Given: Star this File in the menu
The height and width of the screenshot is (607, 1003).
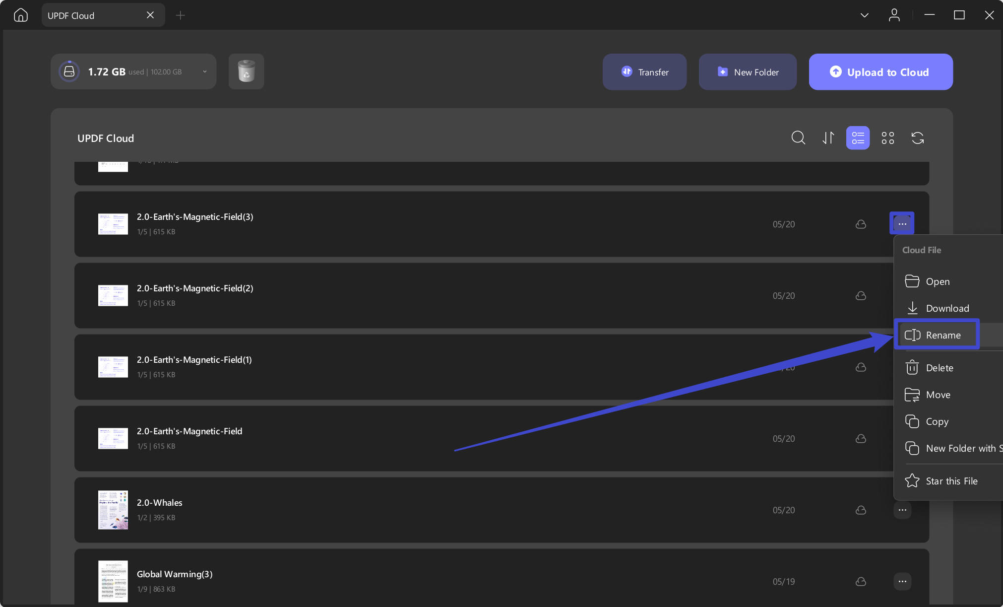Looking at the screenshot, I should 948,481.
